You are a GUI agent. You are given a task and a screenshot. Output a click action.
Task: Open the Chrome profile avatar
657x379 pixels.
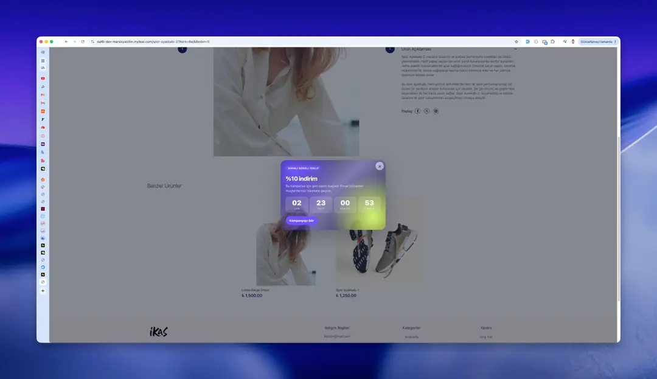point(573,41)
